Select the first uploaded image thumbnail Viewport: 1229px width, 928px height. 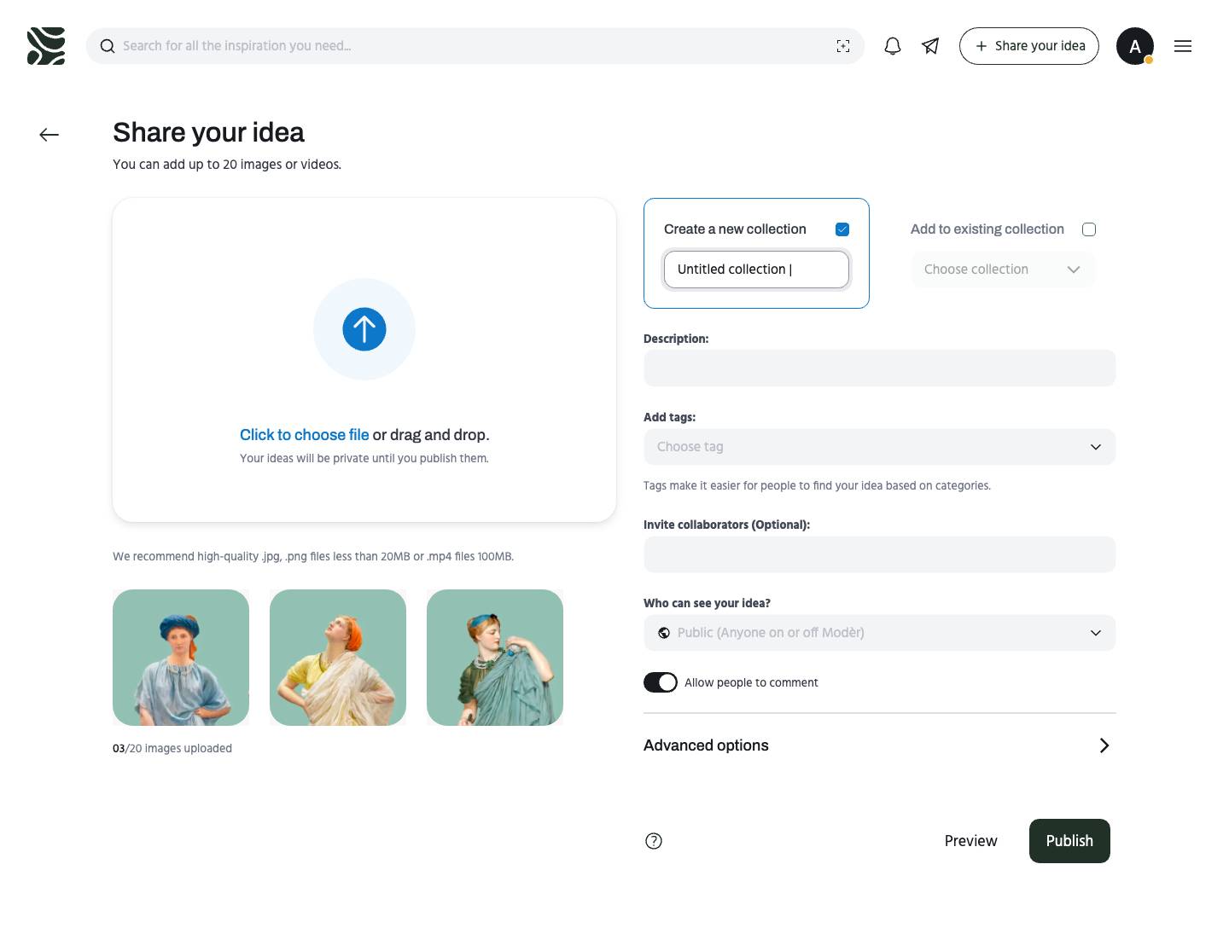click(181, 658)
